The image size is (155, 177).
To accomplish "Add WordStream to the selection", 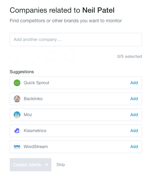I will 134,147.
